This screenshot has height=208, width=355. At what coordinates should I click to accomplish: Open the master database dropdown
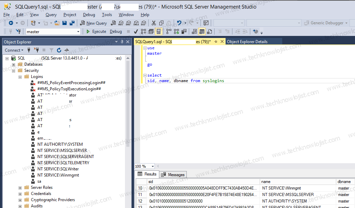pos(78,31)
